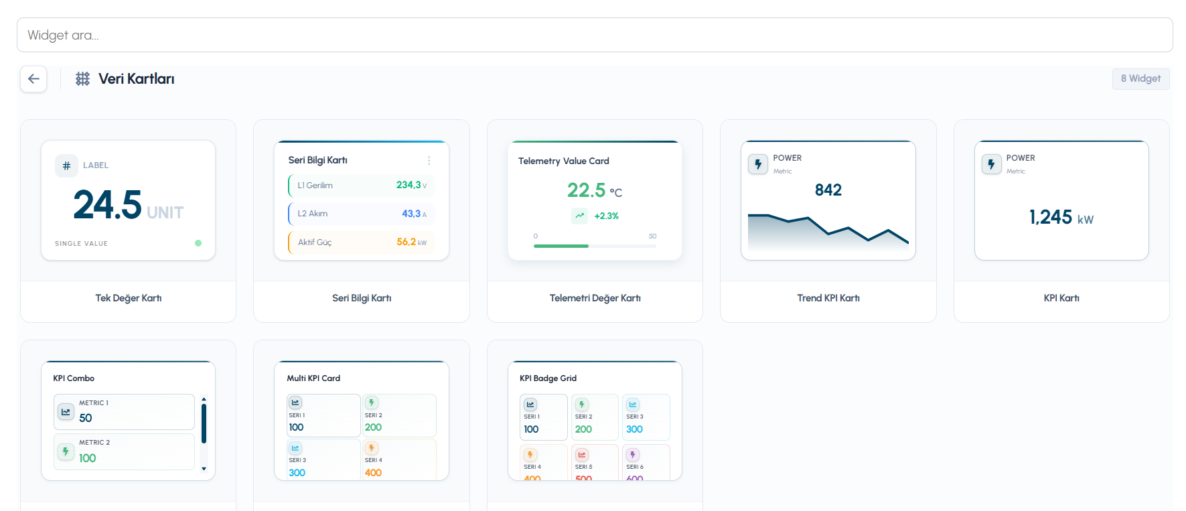Click the 842 value on Trend KPI card
Screen dimensions: 1186x511
tap(828, 190)
